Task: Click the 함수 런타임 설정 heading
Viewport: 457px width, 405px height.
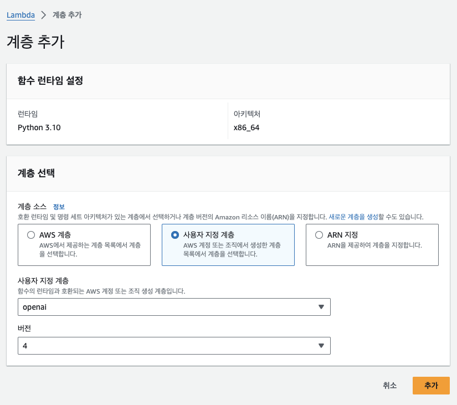Action: click(x=50, y=80)
